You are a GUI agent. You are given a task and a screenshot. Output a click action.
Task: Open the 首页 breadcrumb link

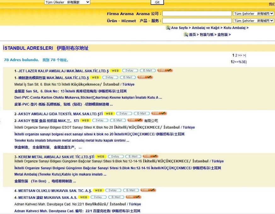click(192, 35)
